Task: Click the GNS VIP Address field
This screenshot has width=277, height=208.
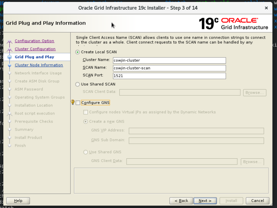Action: [196, 131]
